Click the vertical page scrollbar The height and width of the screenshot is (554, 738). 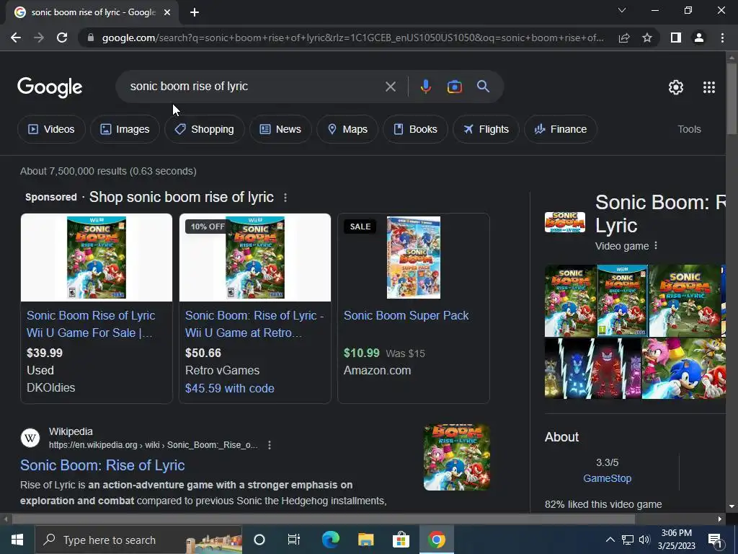point(732,99)
